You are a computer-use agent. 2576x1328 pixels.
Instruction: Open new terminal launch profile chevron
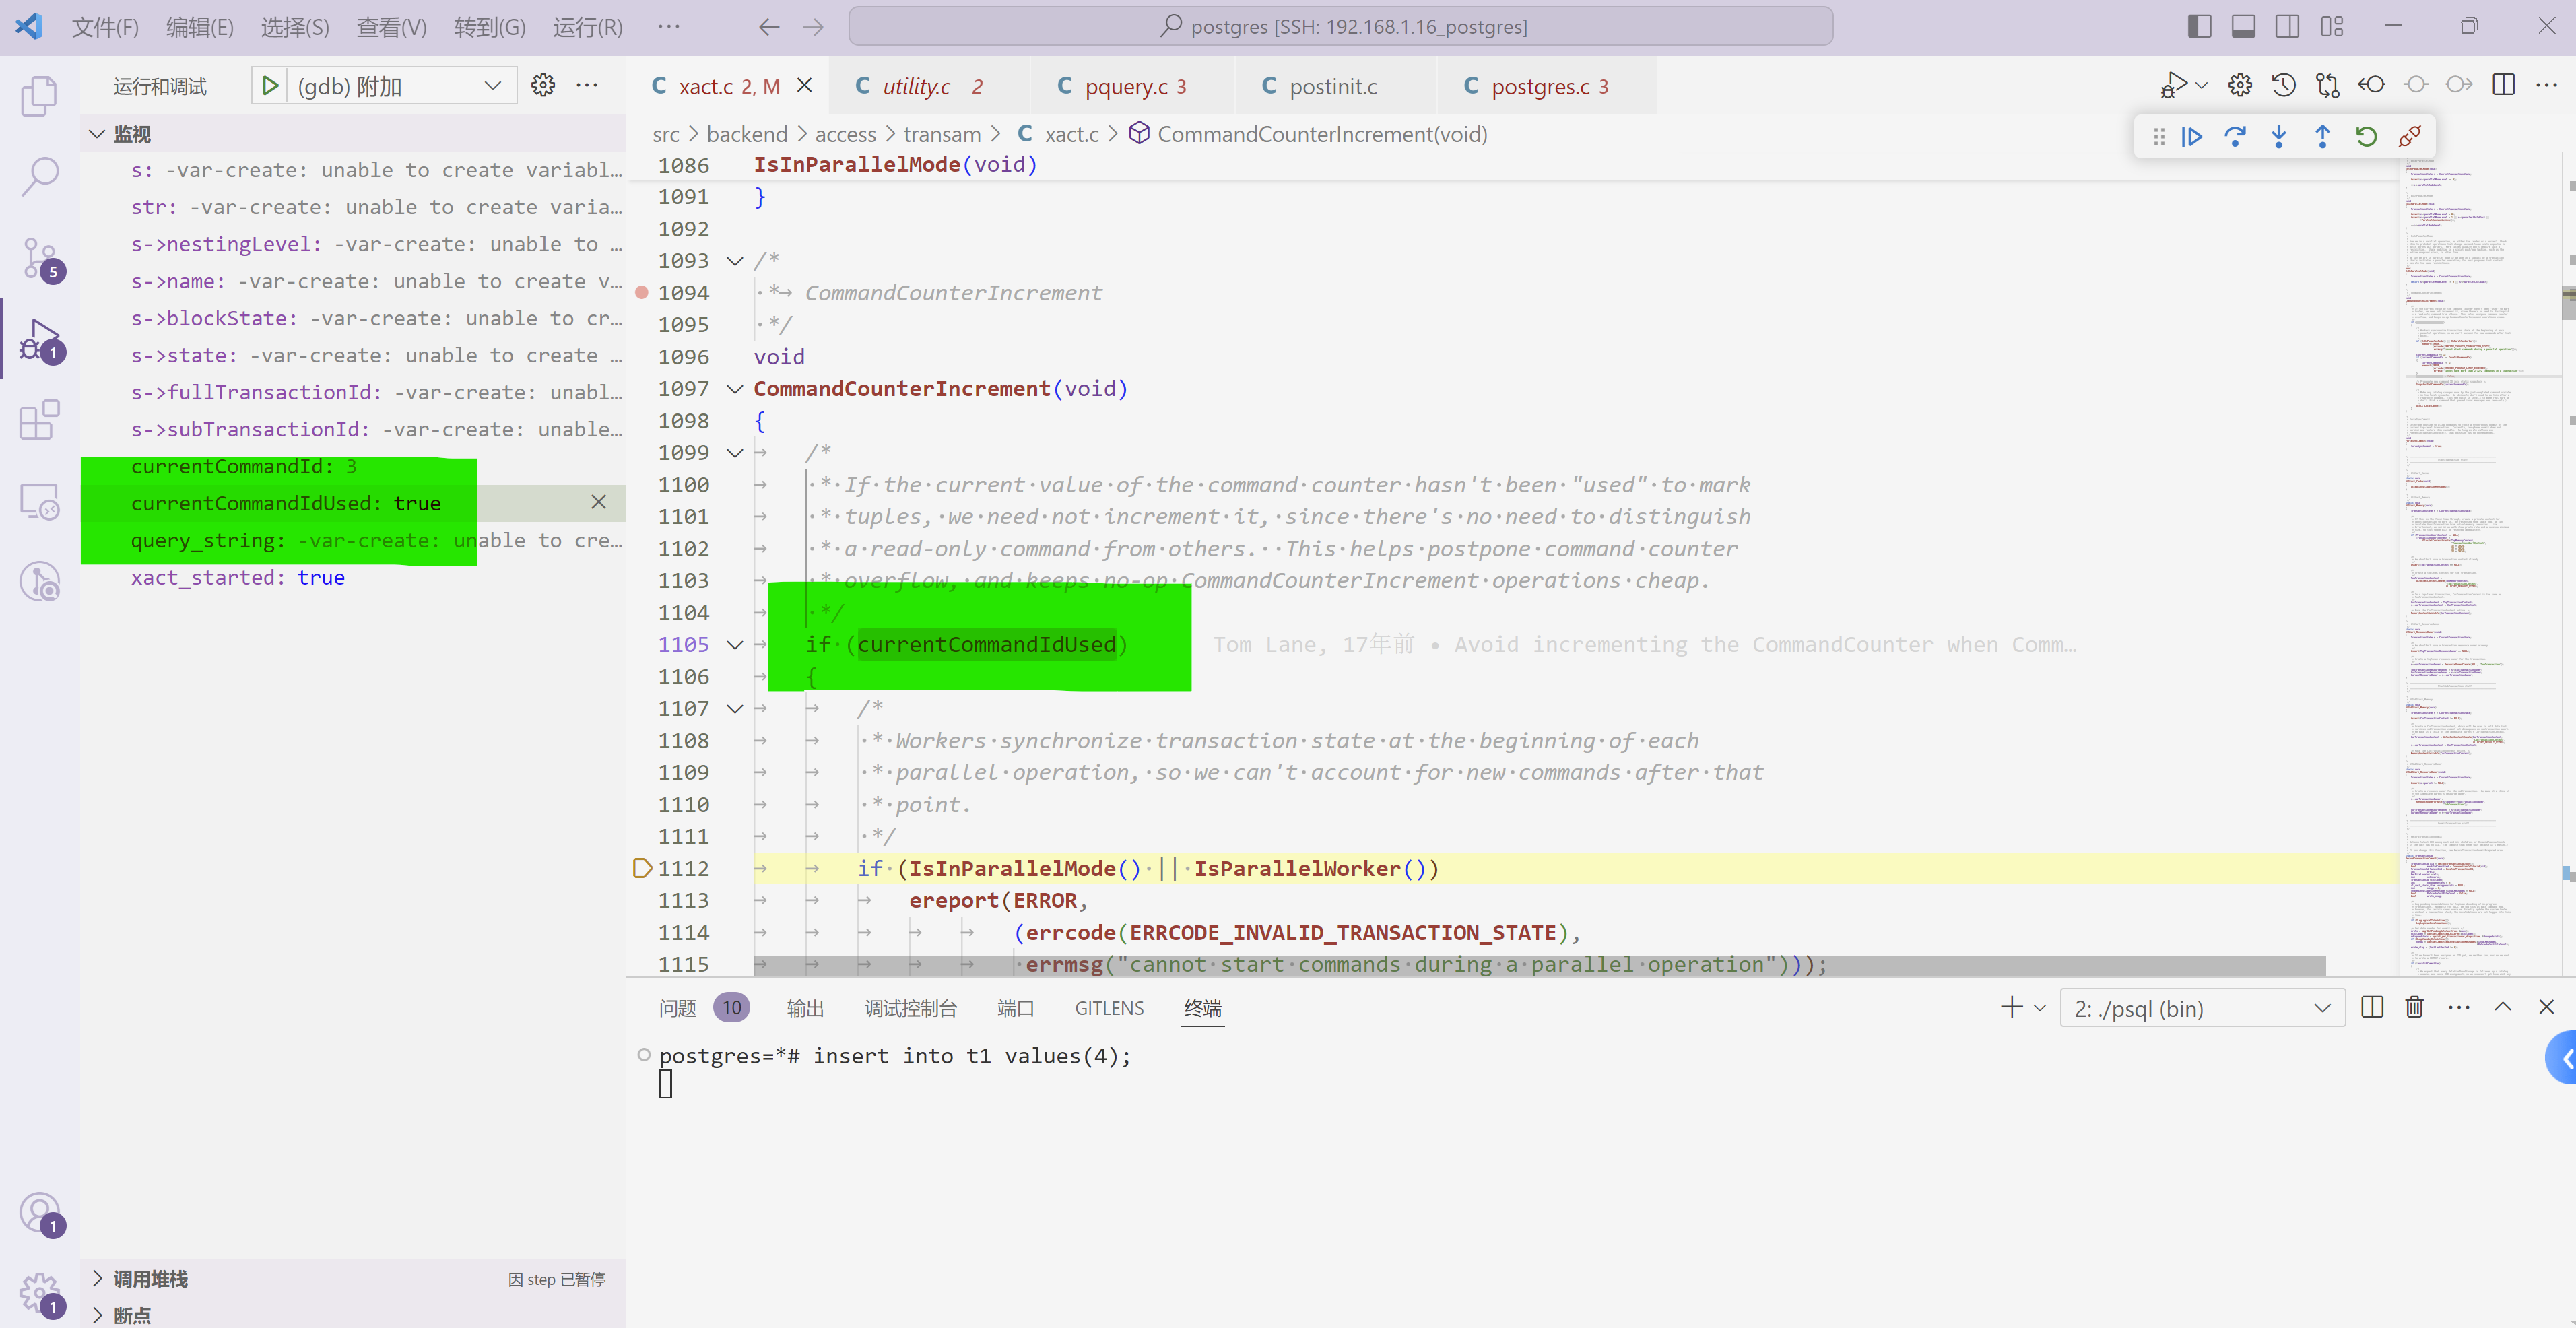[x=2040, y=1008]
